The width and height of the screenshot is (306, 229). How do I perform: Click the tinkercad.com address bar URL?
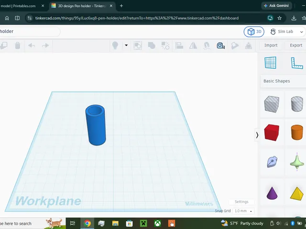point(137,18)
